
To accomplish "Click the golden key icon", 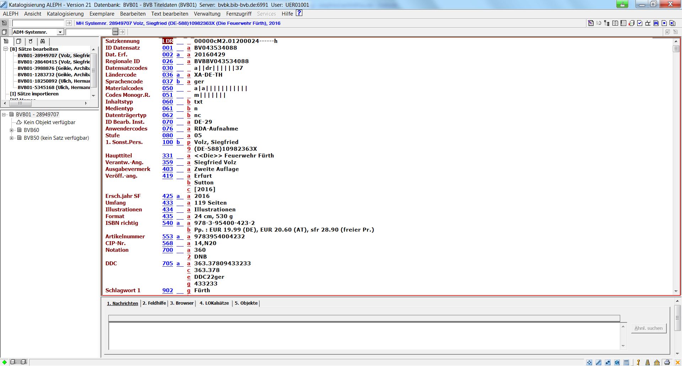I will point(638,362).
